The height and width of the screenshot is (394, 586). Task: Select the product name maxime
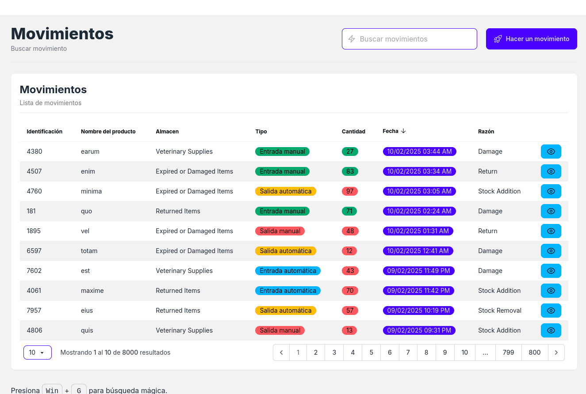coord(92,291)
